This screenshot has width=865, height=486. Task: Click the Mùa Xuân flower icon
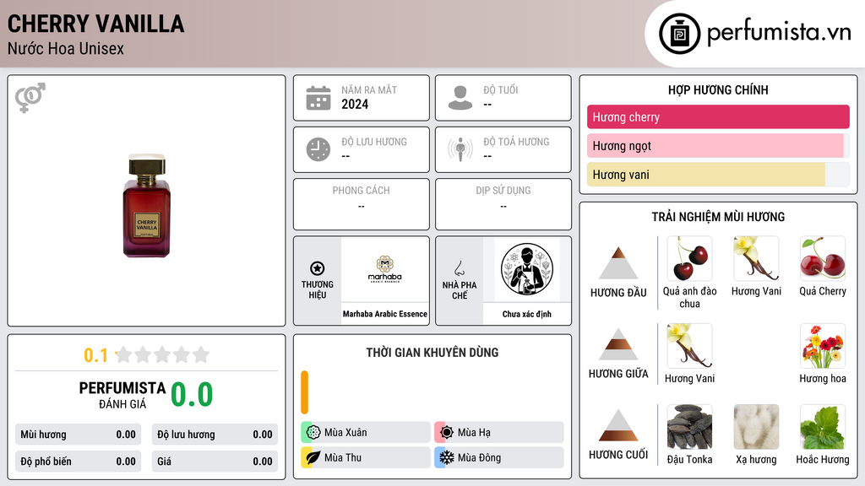coord(313,433)
